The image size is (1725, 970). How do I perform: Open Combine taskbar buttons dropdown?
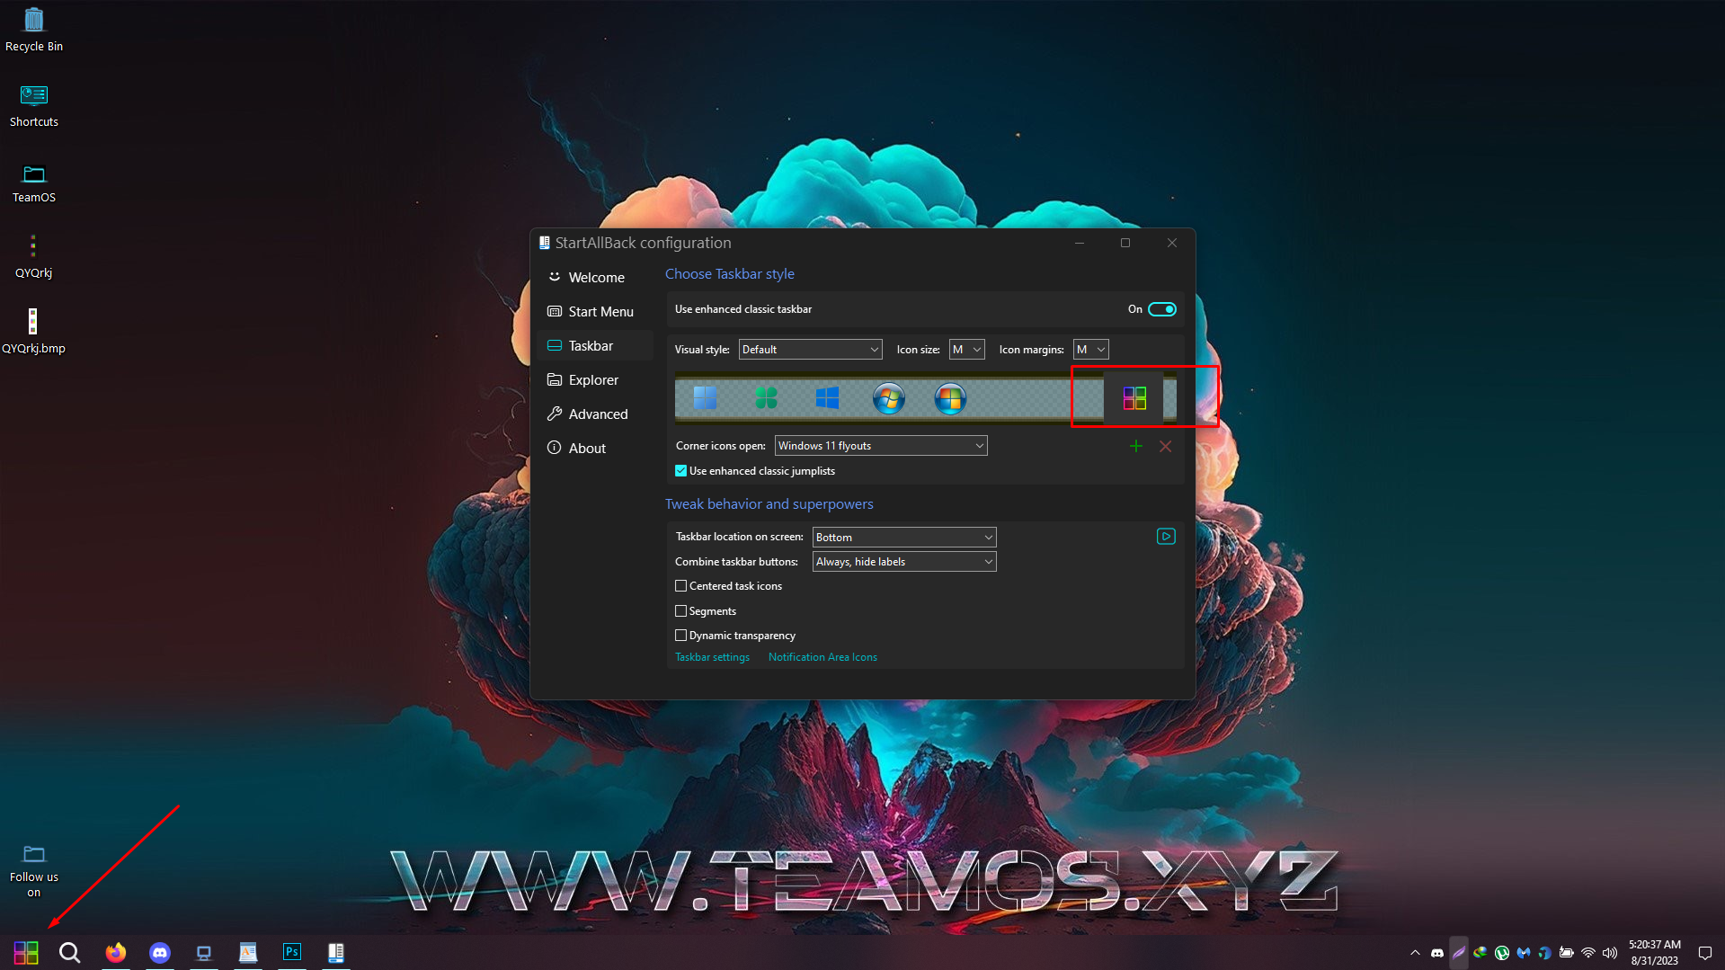tap(904, 562)
